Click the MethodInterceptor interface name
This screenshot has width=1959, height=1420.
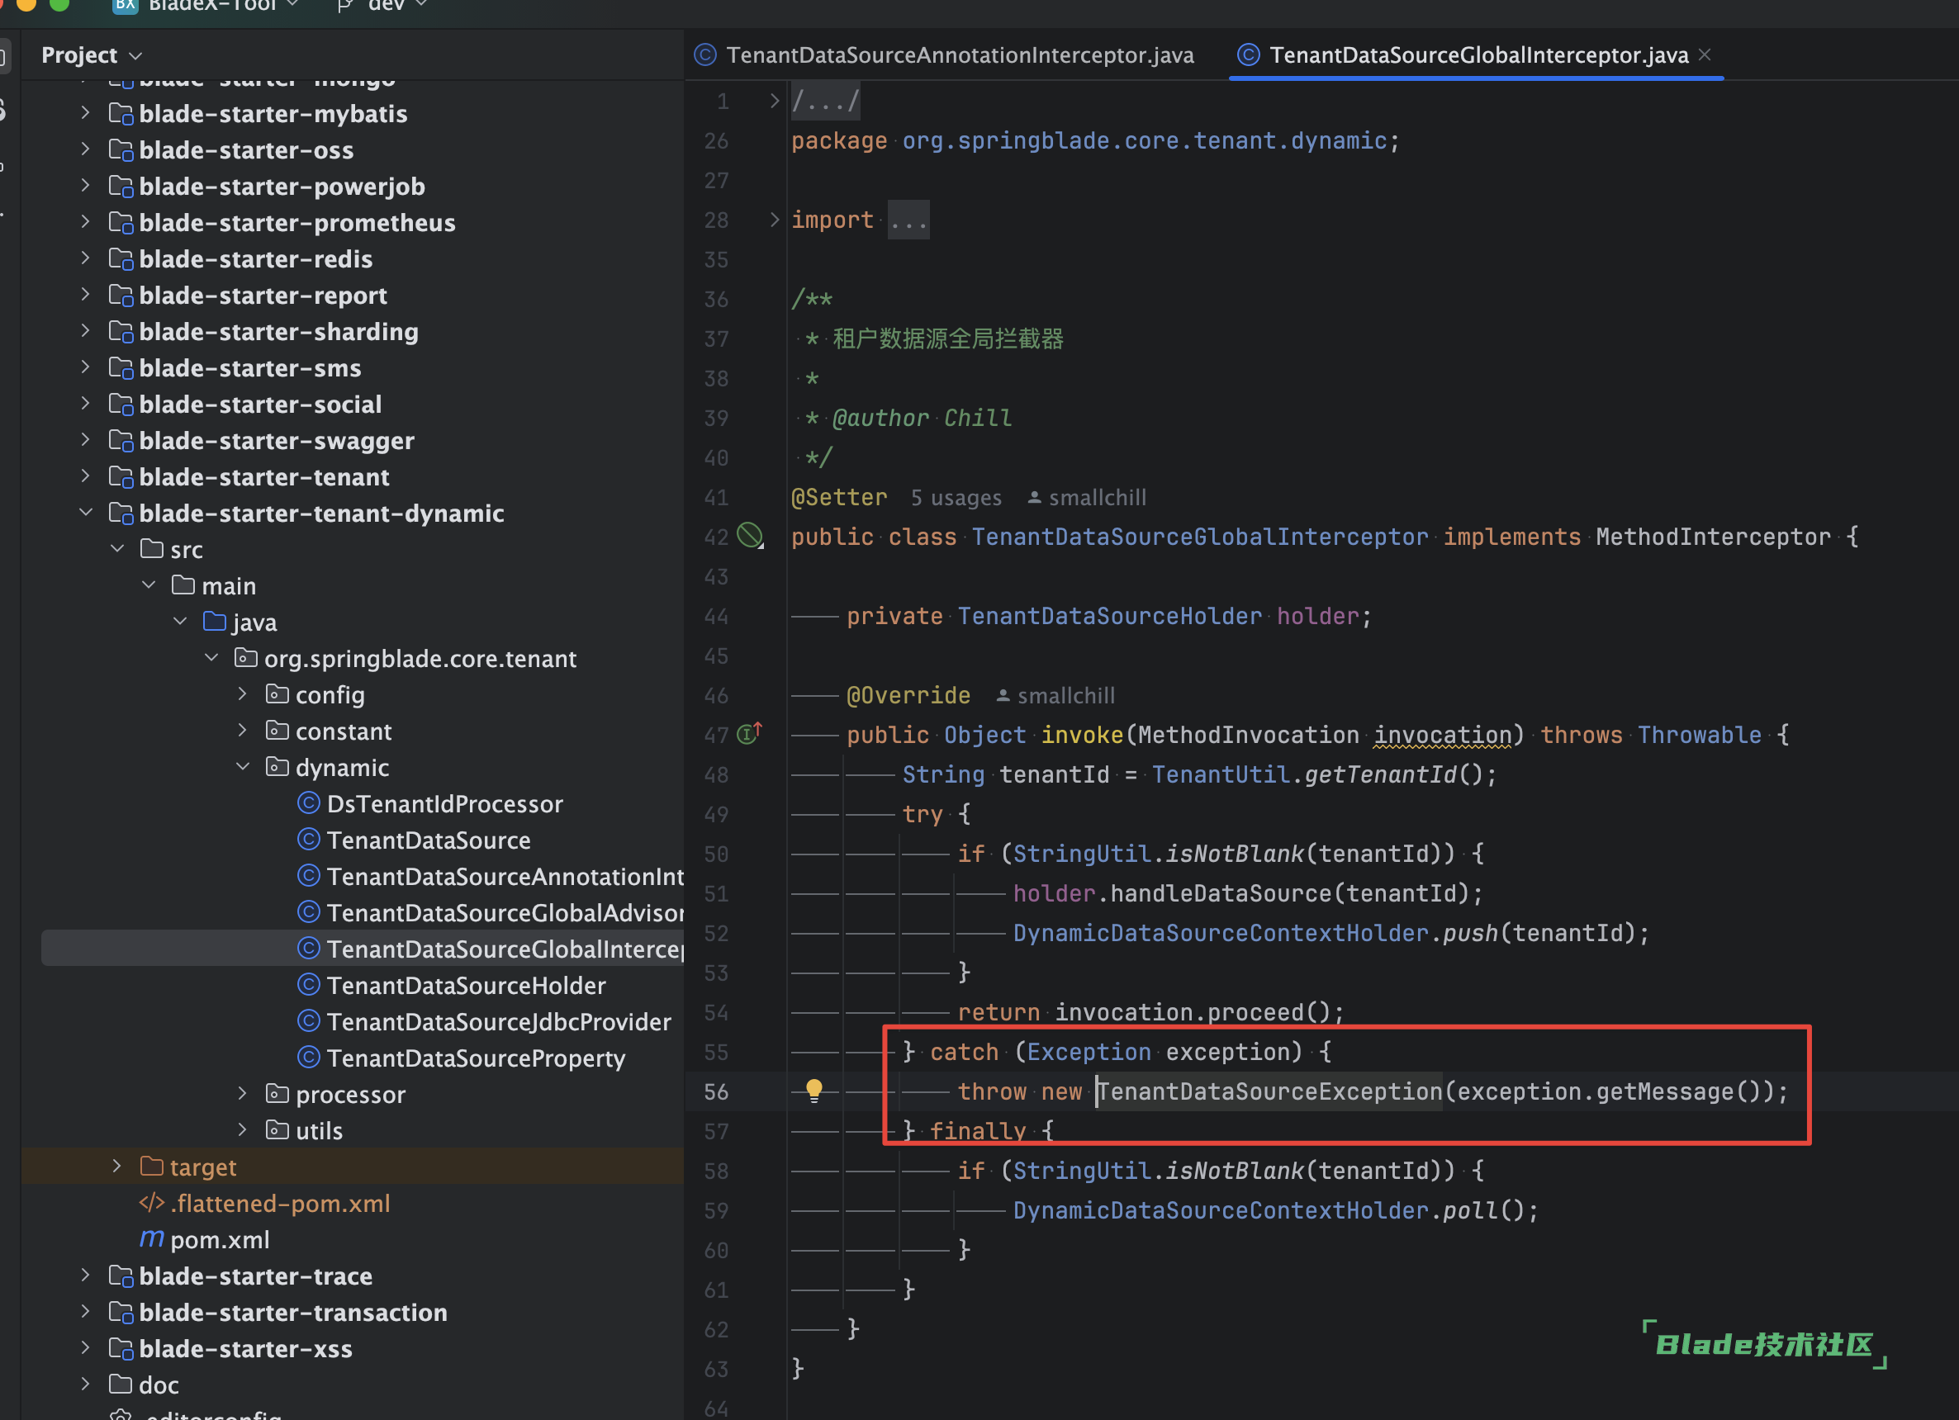[x=1713, y=536]
